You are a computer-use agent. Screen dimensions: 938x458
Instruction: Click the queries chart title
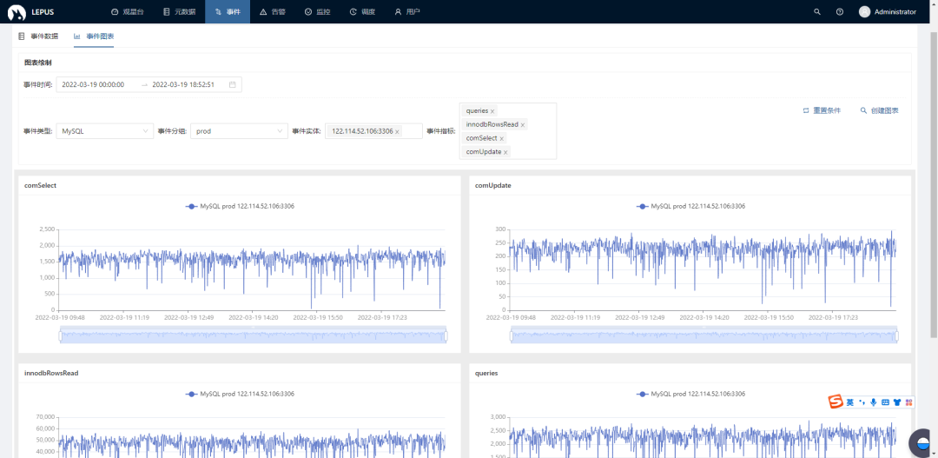486,373
